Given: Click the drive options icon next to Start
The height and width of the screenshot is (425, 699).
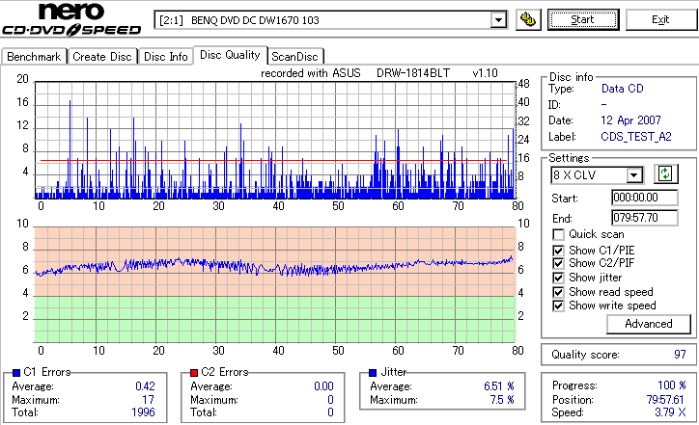Looking at the screenshot, I should coord(528,20).
